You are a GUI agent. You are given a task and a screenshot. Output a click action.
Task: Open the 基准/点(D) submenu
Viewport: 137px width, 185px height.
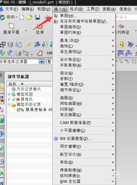84,41
